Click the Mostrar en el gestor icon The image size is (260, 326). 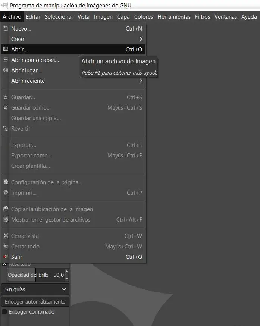(x=6, y=219)
